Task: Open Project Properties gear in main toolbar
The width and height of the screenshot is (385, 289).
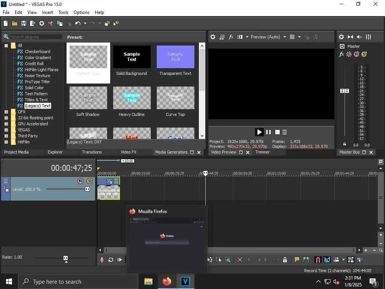Action: click(42, 23)
